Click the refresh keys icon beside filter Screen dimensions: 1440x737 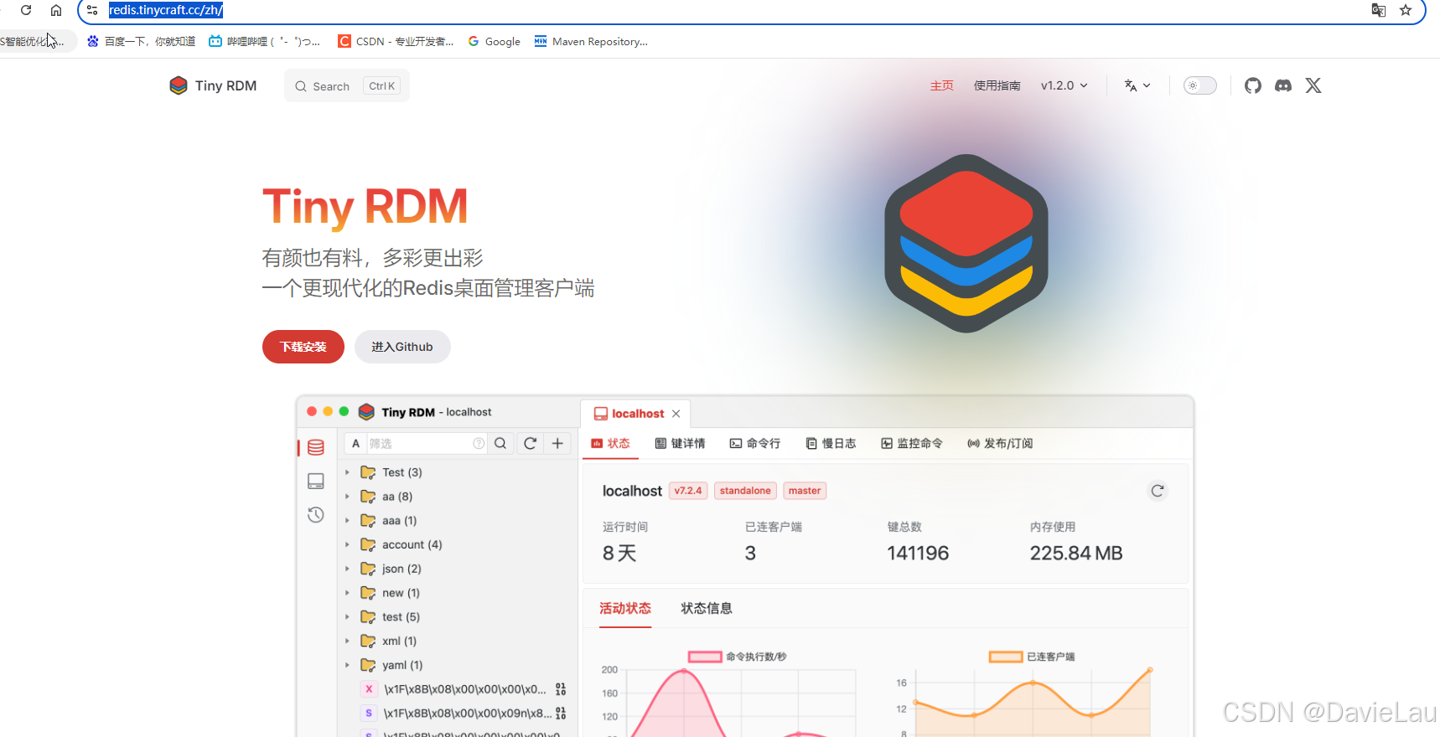(530, 443)
